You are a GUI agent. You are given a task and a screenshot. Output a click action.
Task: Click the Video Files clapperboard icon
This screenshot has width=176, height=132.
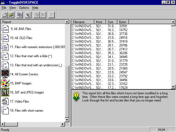point(5,101)
